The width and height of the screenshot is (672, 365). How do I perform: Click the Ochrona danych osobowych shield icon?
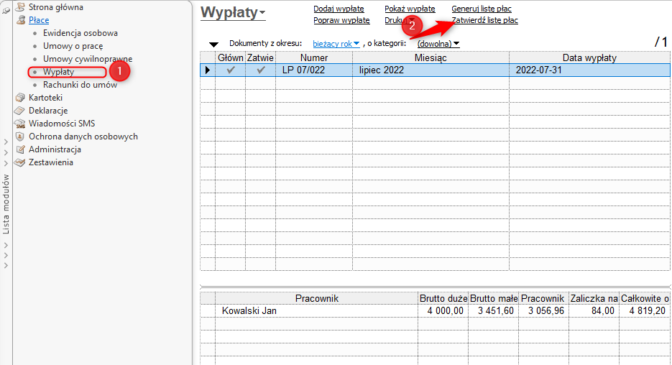[x=19, y=137]
